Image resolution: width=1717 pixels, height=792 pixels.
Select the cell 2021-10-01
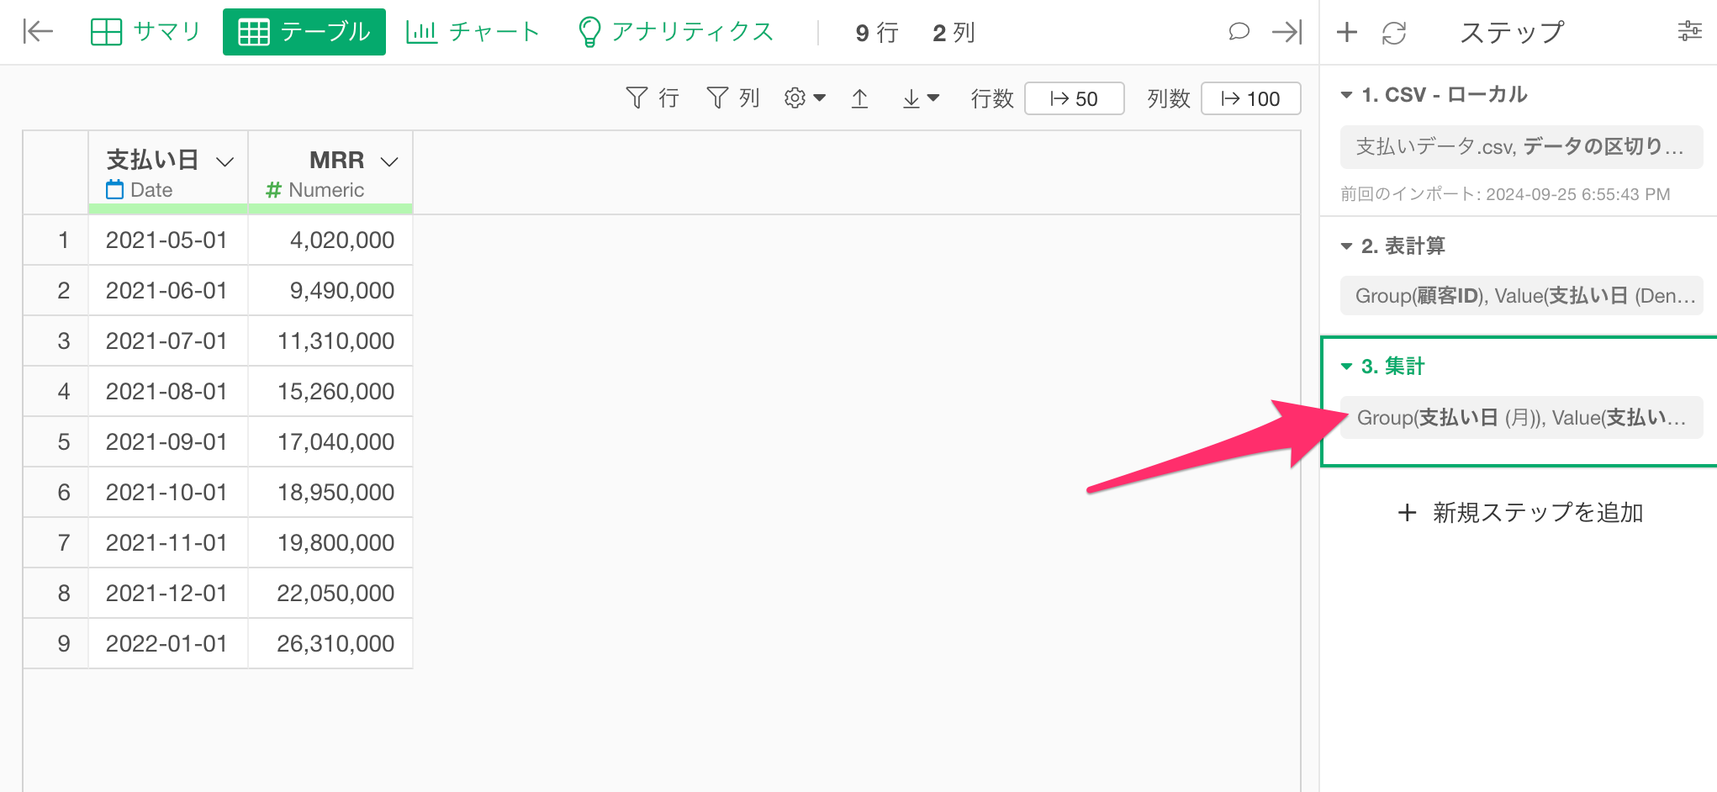167,493
